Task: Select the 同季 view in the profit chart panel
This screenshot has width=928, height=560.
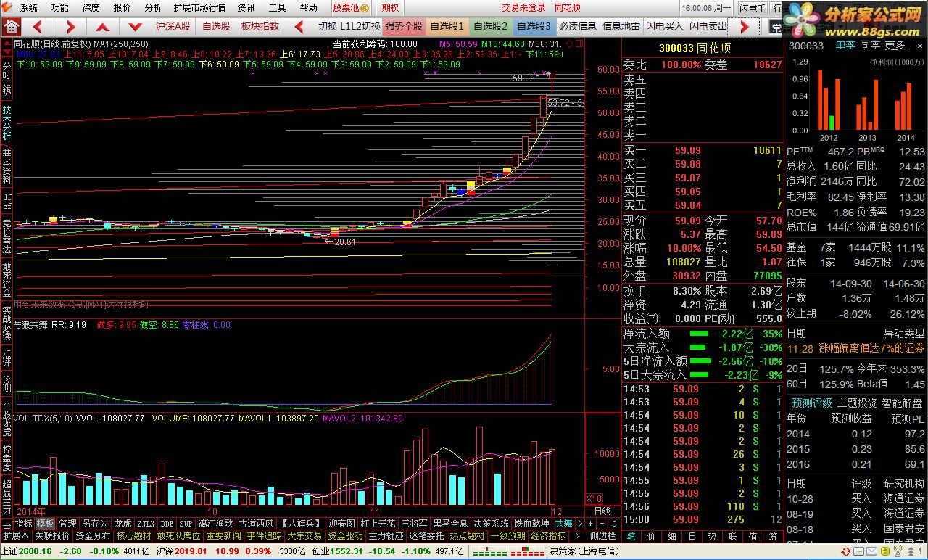Action: [x=870, y=46]
